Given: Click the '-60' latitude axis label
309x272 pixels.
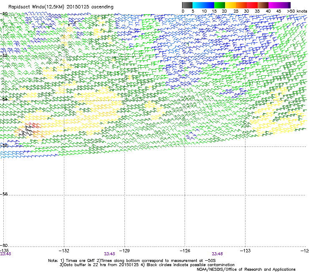Looking at the screenshot, I should pos(4,245).
